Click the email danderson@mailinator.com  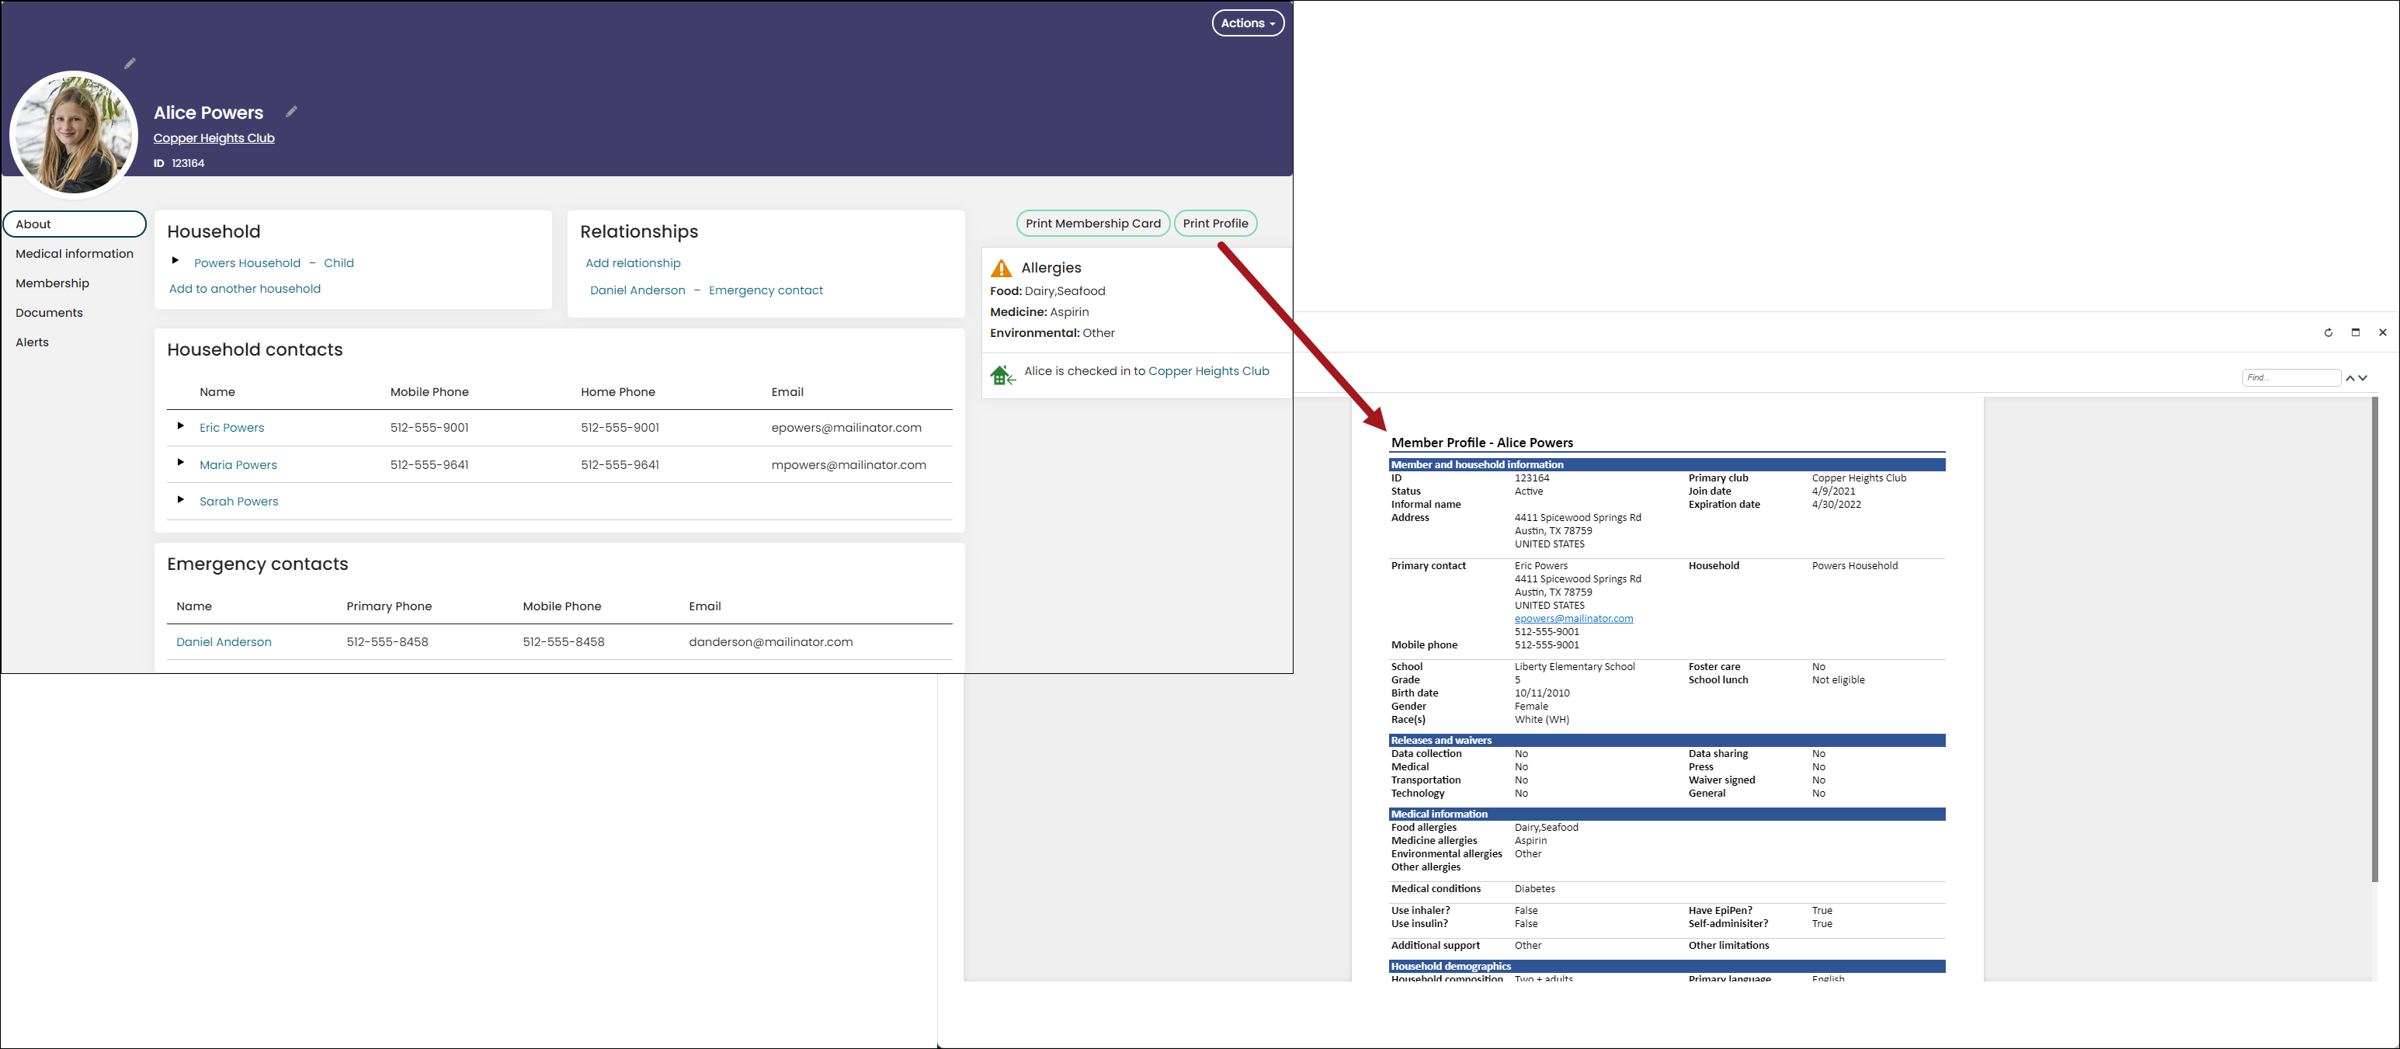[x=770, y=642]
